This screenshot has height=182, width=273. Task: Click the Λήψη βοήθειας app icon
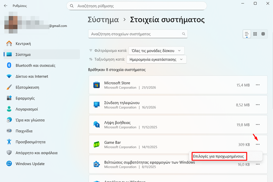96,125
